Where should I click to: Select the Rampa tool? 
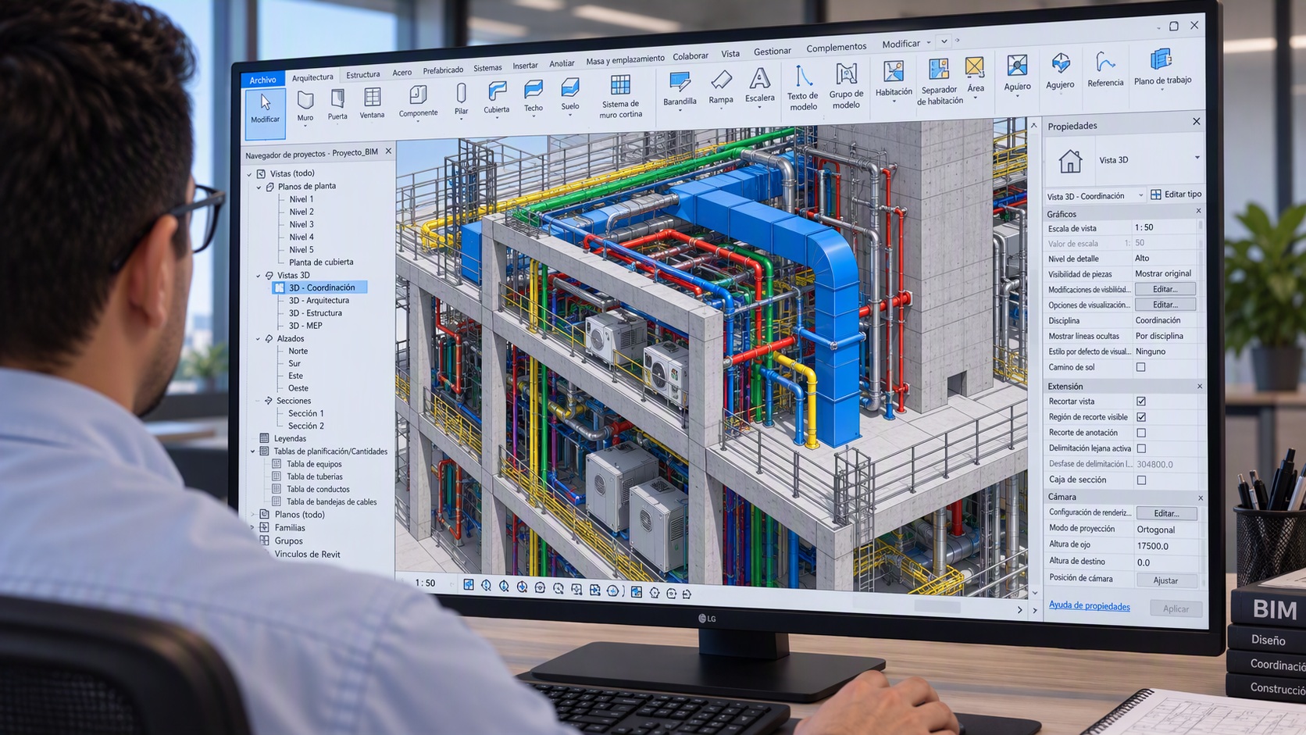(721, 87)
